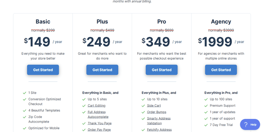Open the Help chat widget
This screenshot has width=264, height=132.
pyautogui.click(x=250, y=125)
